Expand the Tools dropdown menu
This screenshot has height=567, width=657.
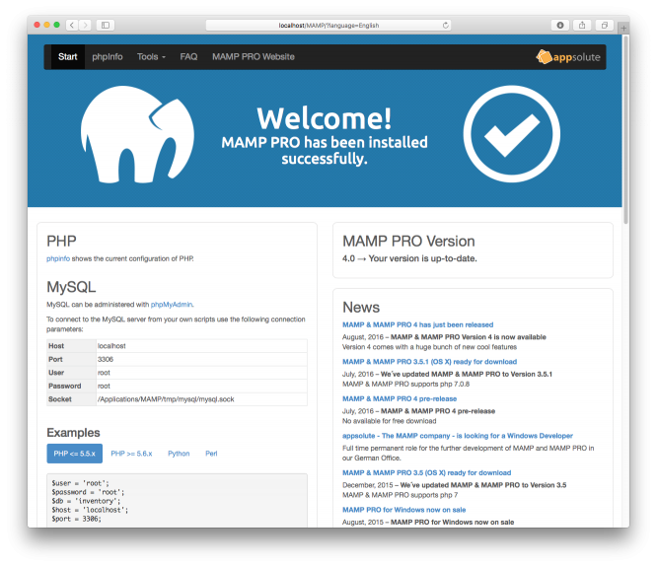(x=151, y=57)
